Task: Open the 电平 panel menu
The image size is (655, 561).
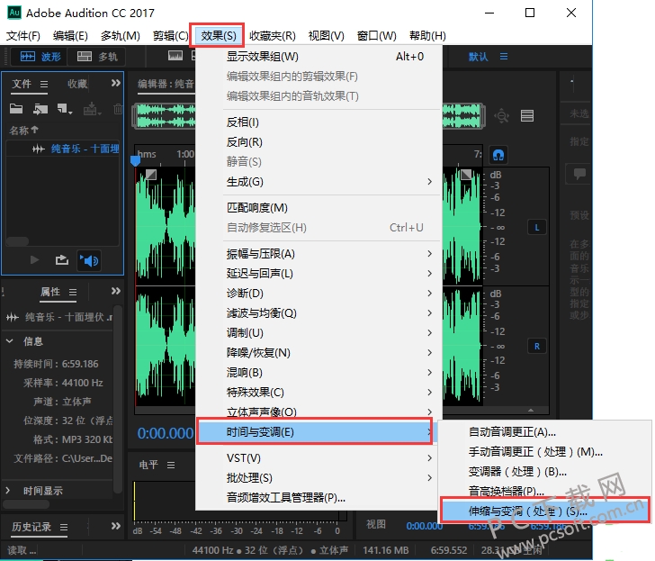Action: point(171,465)
